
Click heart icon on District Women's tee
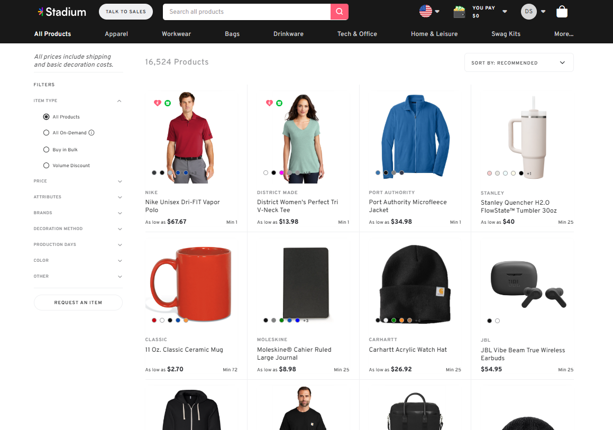pyautogui.click(x=269, y=103)
